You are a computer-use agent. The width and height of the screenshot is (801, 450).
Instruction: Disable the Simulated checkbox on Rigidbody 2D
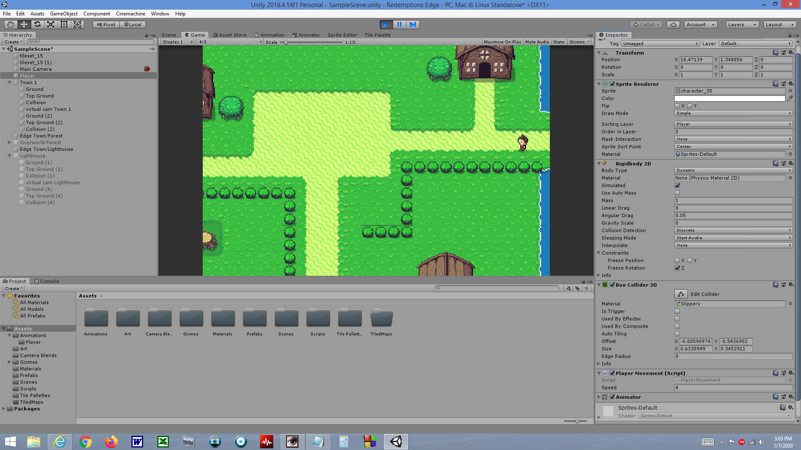pos(677,185)
